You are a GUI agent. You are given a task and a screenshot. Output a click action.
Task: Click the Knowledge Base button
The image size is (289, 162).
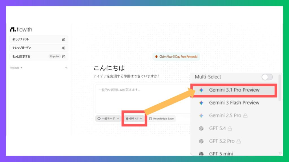(161, 119)
